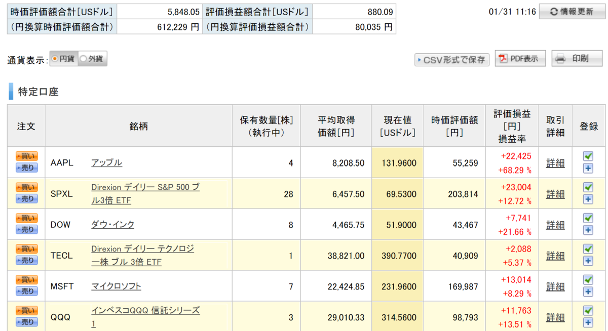Click the 現在値 [USドル] column header
608x331 pixels.
click(x=398, y=126)
